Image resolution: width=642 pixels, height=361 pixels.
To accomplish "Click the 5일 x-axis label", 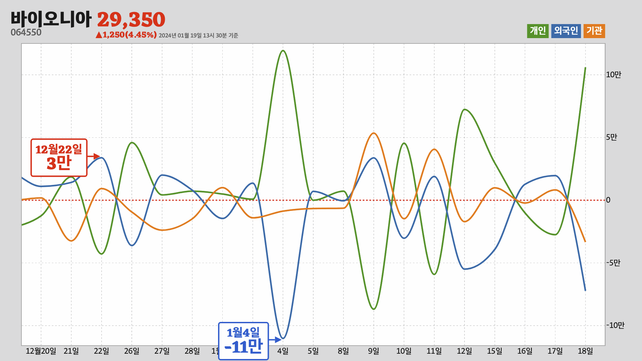I will coord(313,351).
